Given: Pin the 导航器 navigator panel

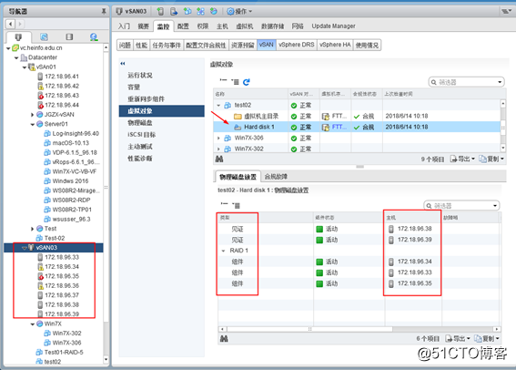Looking at the screenshot, I should [104, 12].
